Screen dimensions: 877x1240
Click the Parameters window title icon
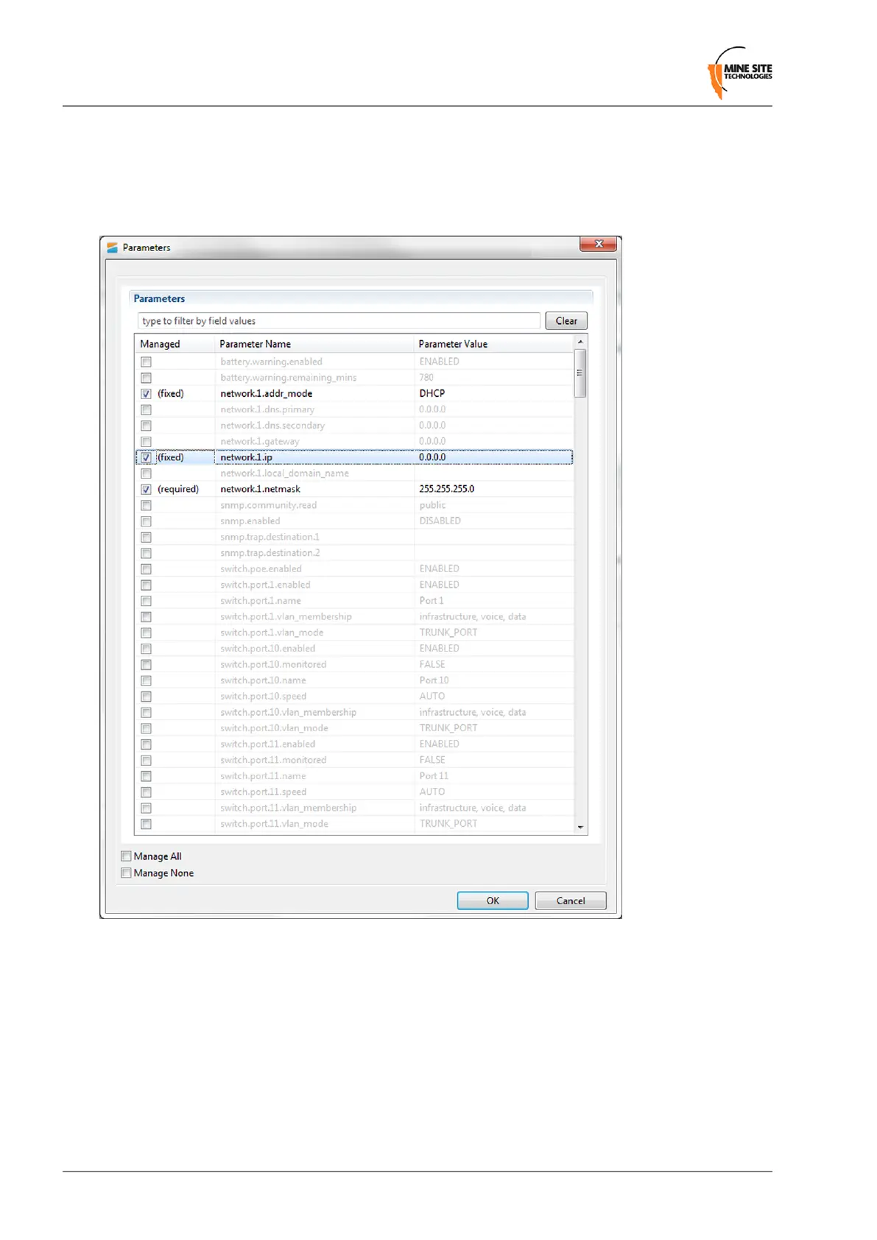(112, 247)
